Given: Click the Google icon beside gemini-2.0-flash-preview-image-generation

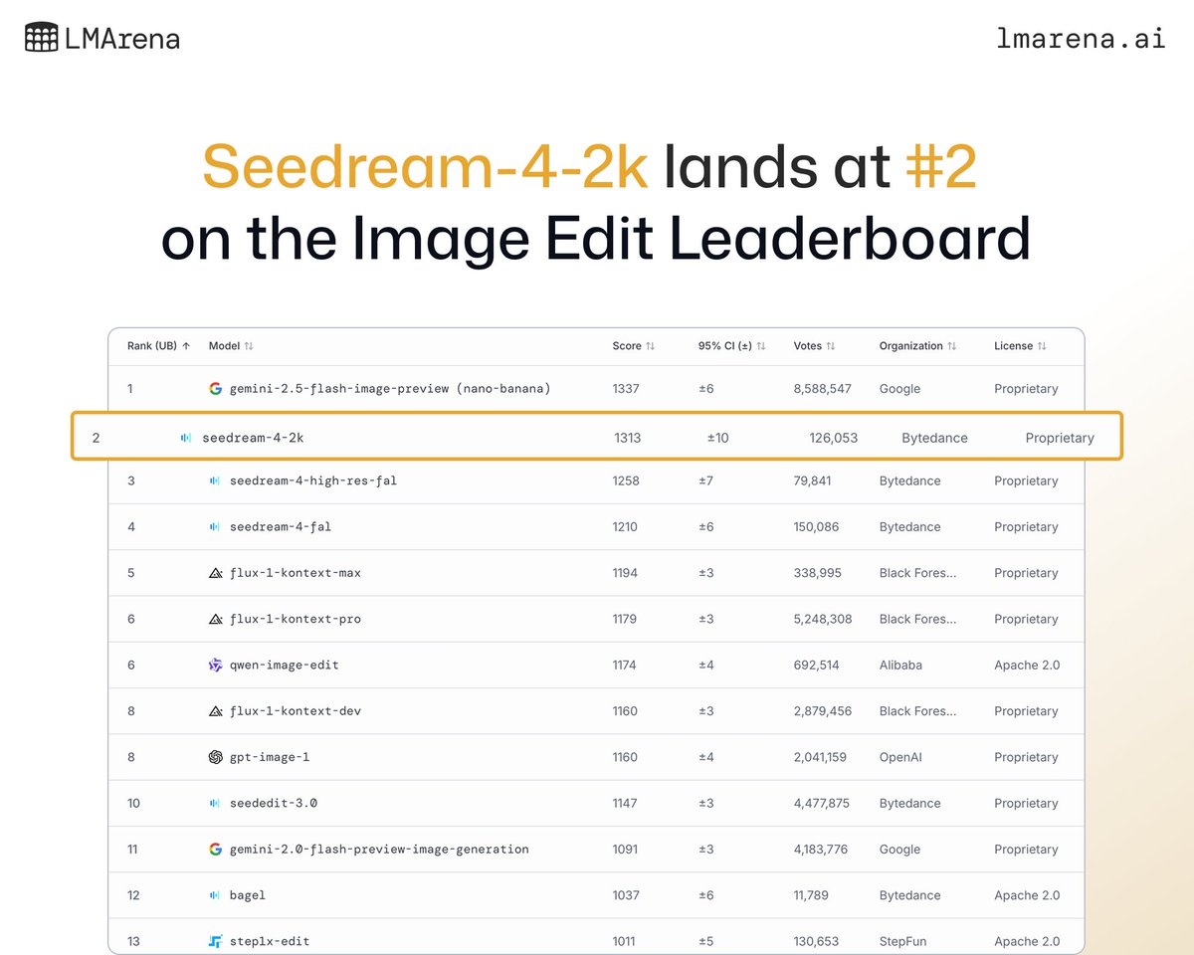Looking at the screenshot, I should [x=215, y=850].
